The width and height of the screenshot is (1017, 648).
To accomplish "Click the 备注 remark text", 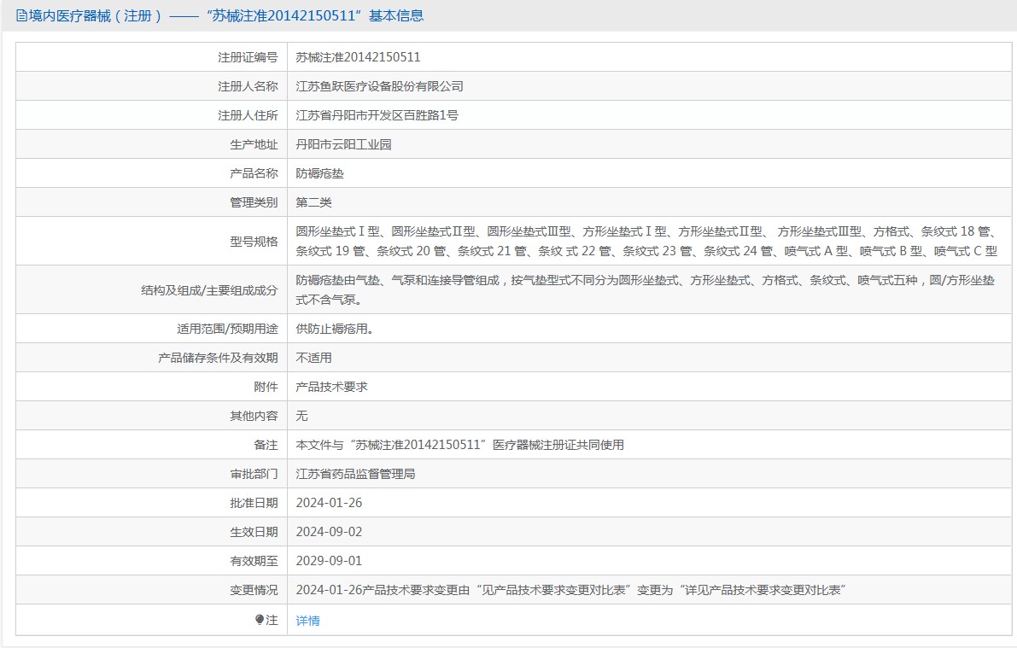I will coord(459,445).
